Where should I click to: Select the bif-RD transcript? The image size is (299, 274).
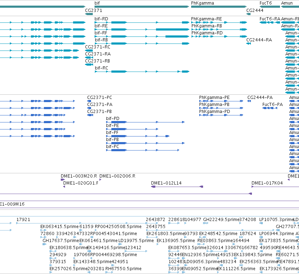point(142,22)
